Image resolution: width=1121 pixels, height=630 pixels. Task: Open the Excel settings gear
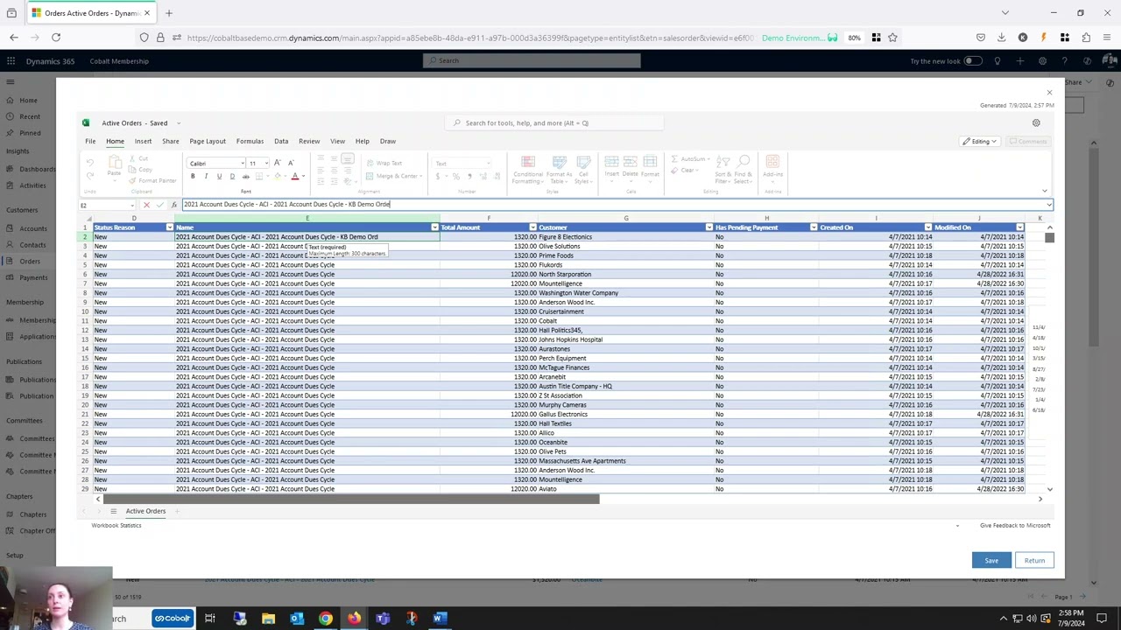pyautogui.click(x=1036, y=123)
